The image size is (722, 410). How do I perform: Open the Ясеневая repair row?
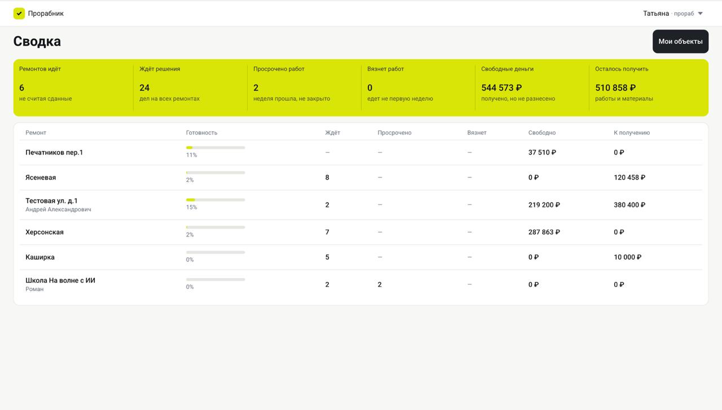(x=361, y=177)
